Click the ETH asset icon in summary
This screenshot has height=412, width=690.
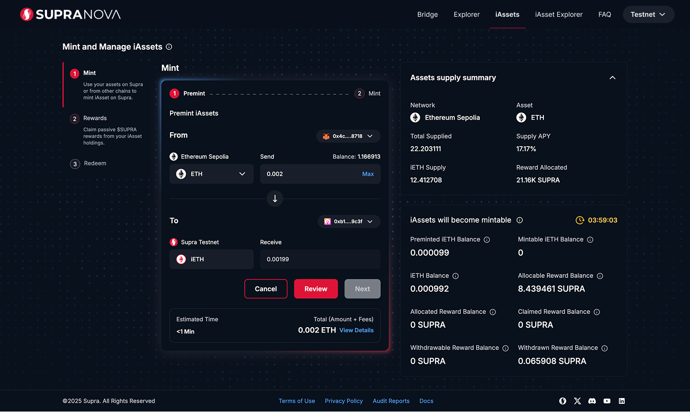[x=521, y=117]
